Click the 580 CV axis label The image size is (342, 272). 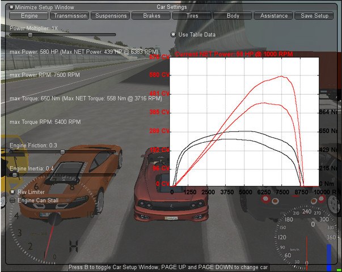coord(159,75)
